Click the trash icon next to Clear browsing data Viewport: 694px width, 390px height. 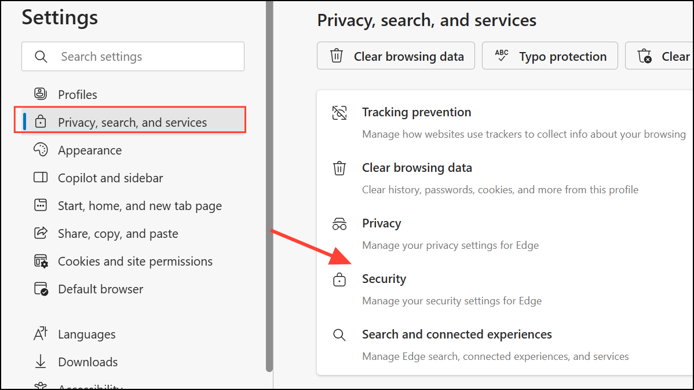pyautogui.click(x=339, y=168)
